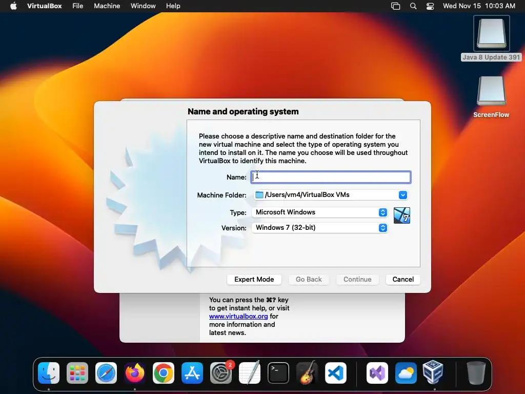Switch to Expert Mode
525x394 pixels.
[254, 280]
